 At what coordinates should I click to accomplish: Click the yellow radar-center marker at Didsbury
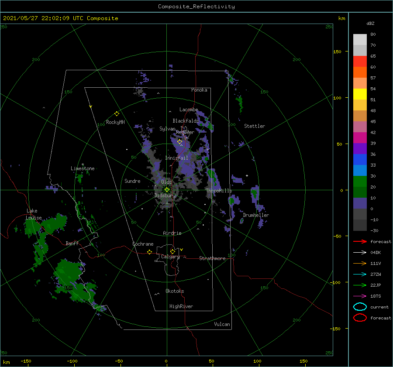coord(167,190)
